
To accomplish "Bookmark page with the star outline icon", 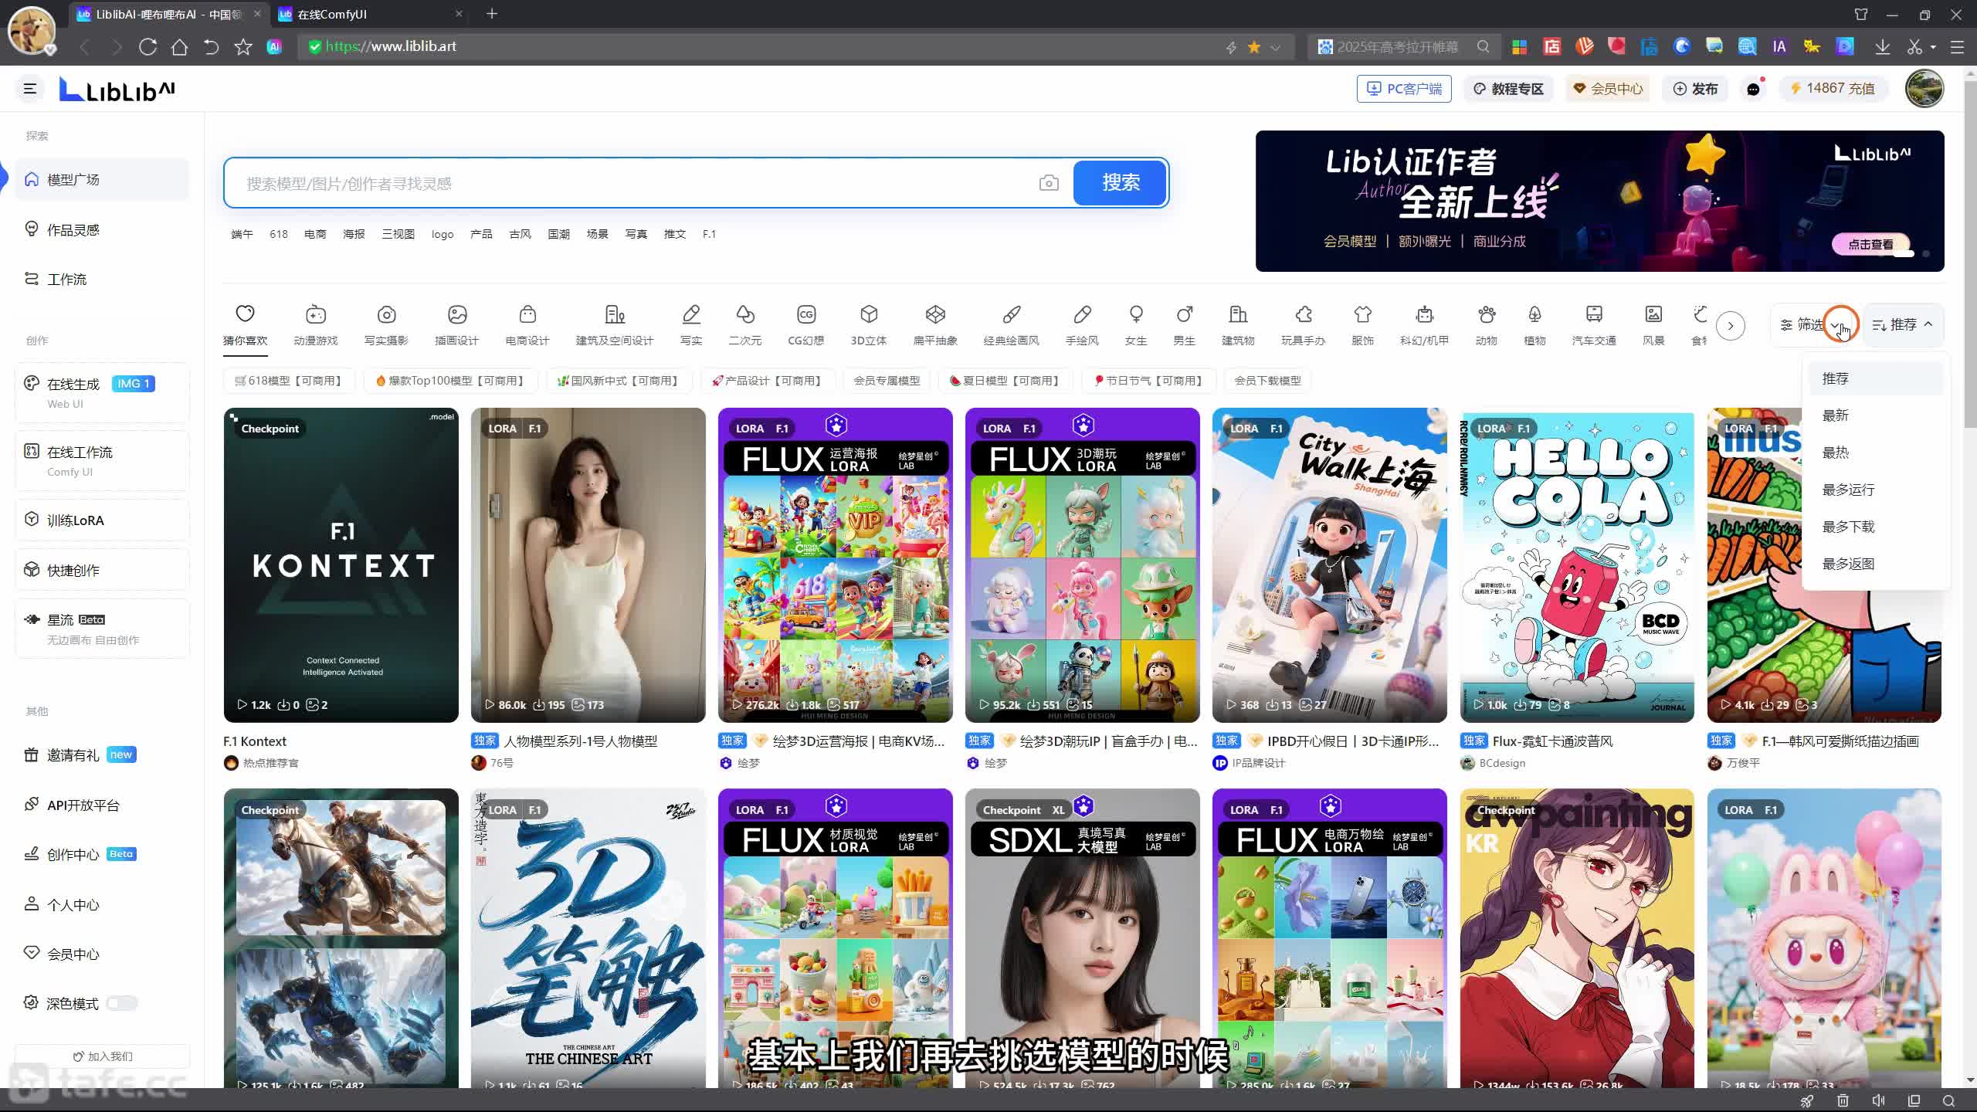I will pos(243,47).
